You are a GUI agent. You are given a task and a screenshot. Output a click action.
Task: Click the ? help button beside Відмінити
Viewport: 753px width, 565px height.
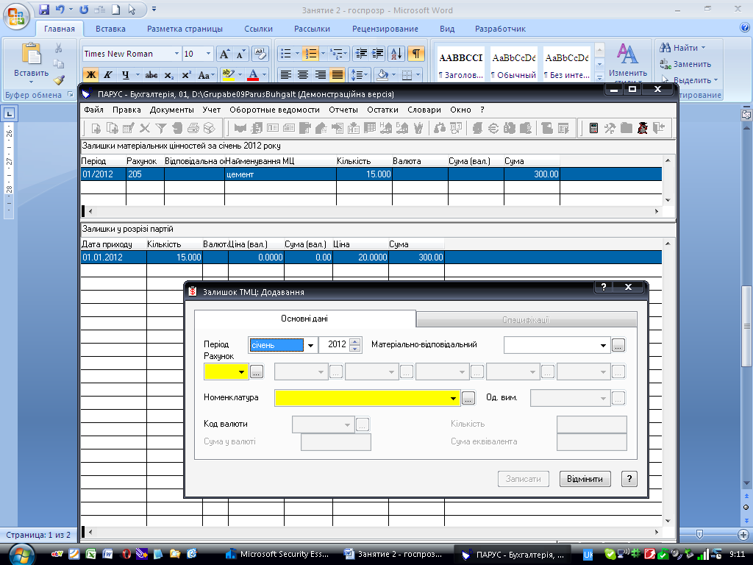click(629, 479)
